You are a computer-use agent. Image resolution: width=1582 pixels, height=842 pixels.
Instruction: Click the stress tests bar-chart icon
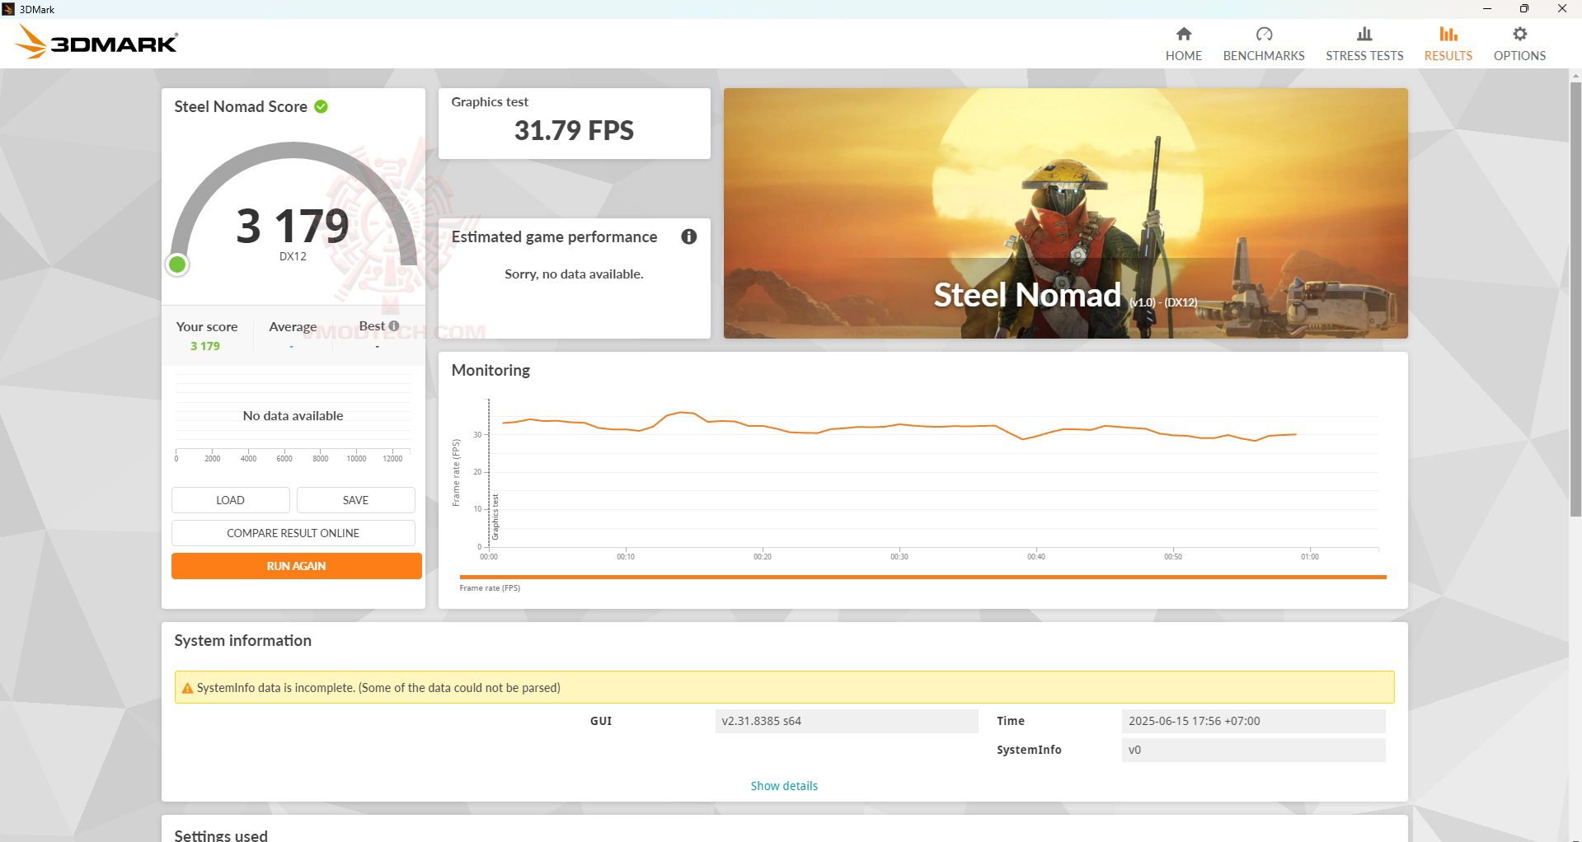[1364, 34]
